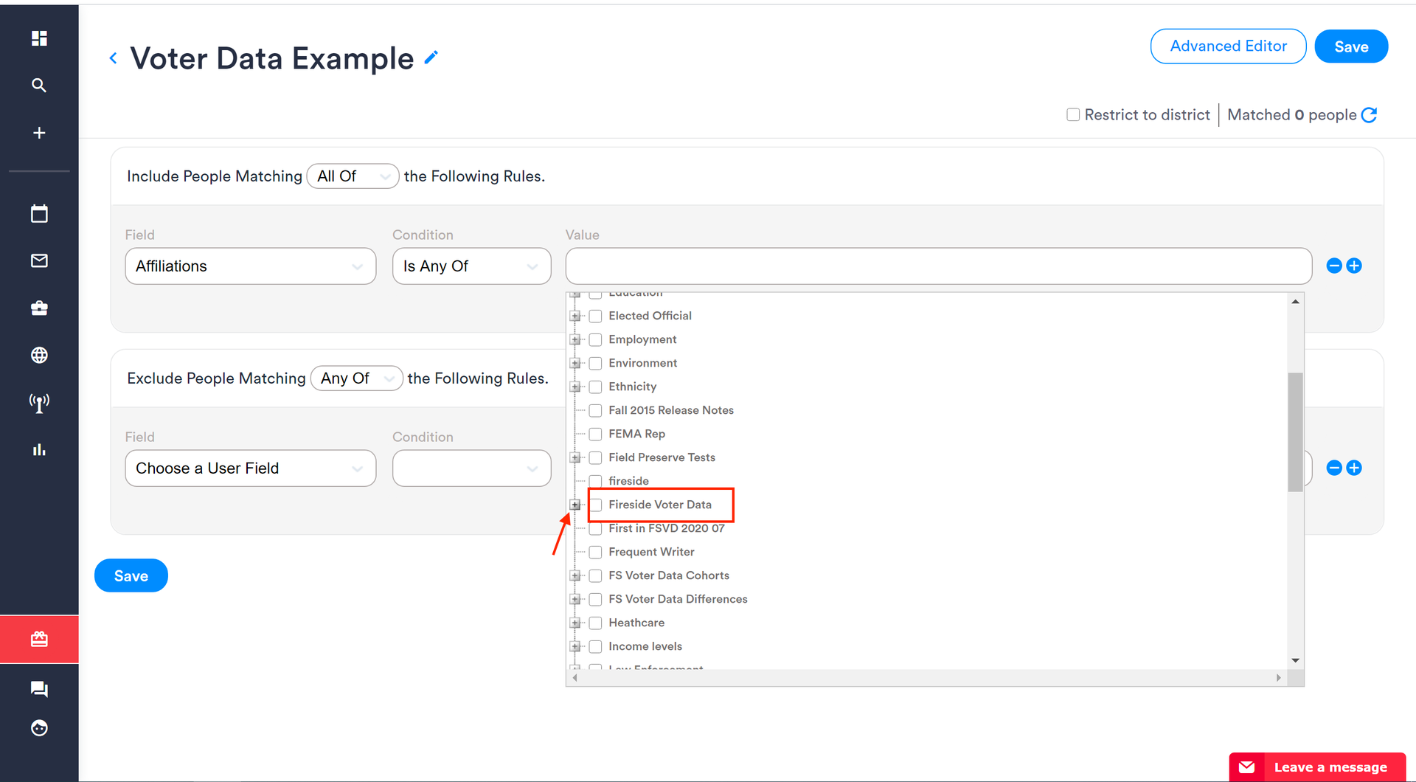Click the Advanced Editor button
1416x782 pixels.
point(1228,46)
